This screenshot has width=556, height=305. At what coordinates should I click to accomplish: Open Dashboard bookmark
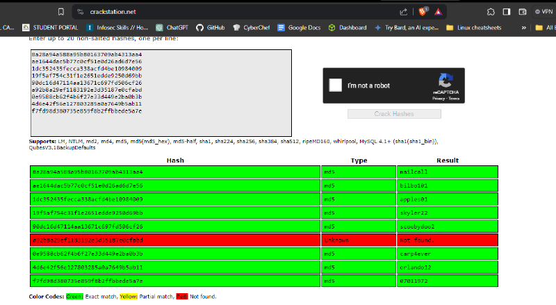347,28
